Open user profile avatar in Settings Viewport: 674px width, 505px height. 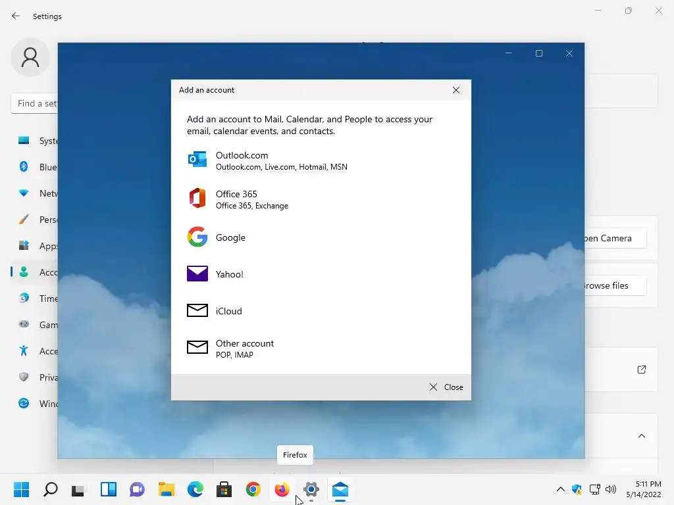pyautogui.click(x=30, y=57)
